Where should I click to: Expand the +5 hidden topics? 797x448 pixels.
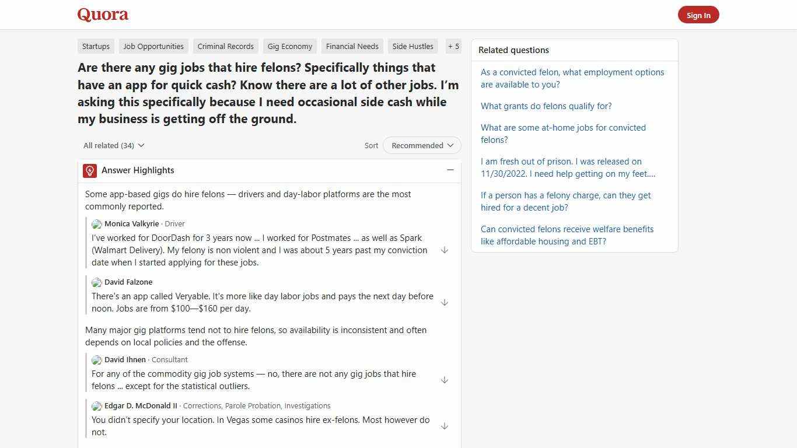(453, 46)
